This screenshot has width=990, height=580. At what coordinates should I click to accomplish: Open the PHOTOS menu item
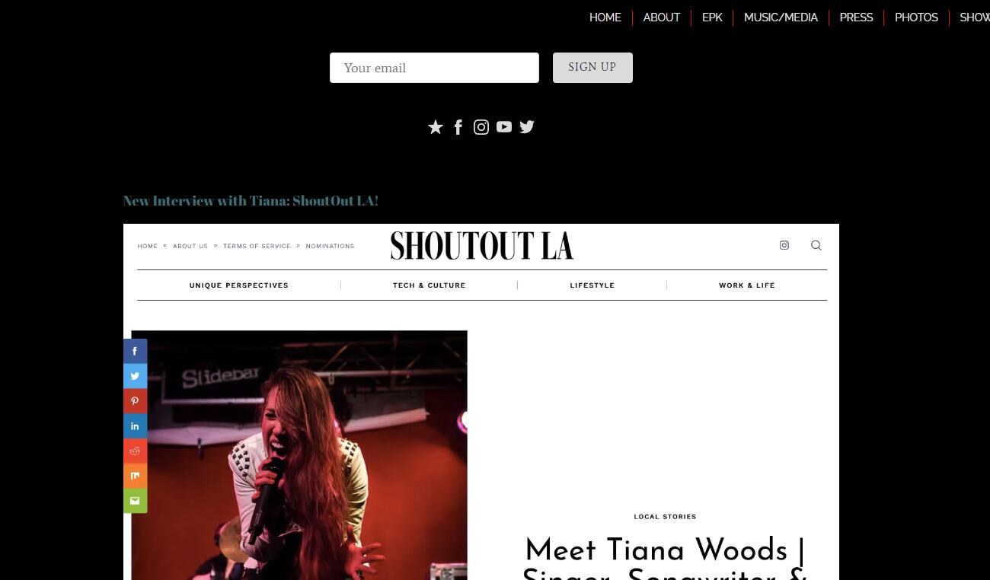[916, 18]
